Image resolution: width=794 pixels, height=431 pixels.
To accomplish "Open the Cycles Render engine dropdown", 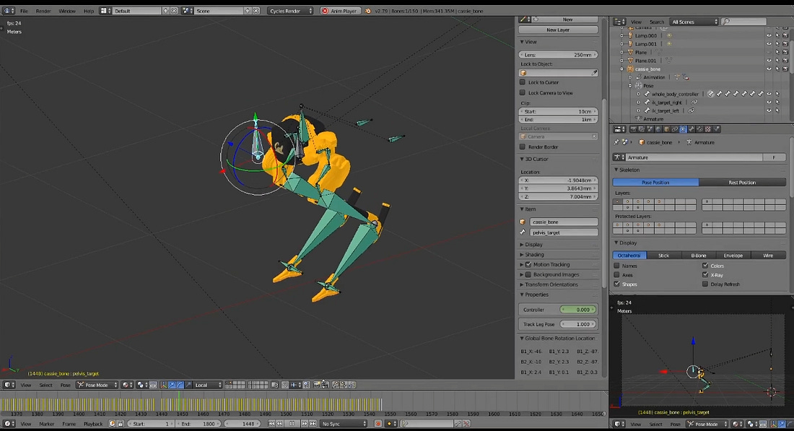I will click(290, 11).
